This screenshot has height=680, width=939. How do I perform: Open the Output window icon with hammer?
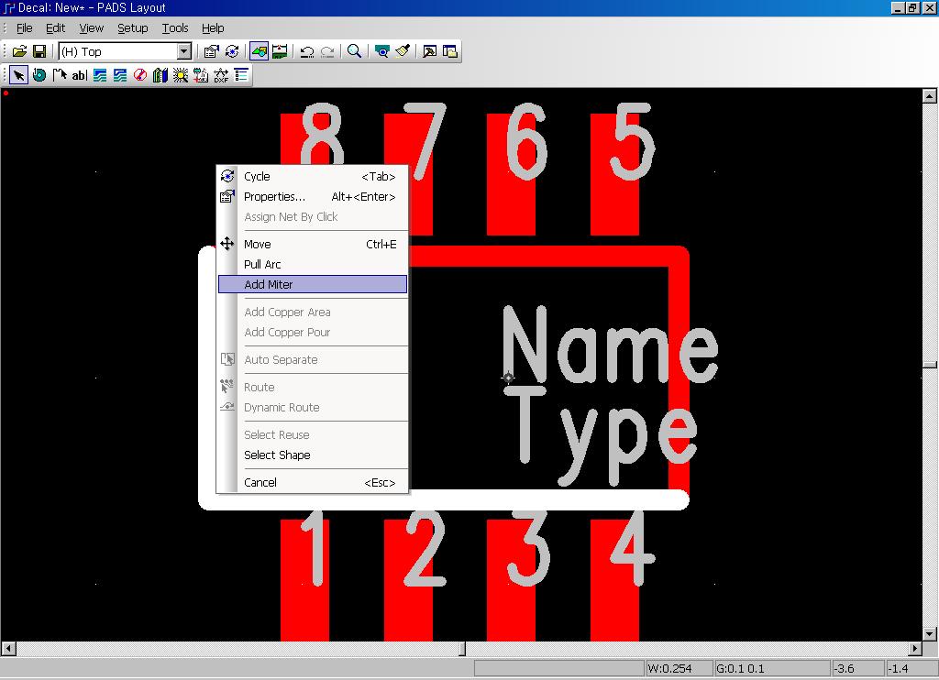point(429,51)
